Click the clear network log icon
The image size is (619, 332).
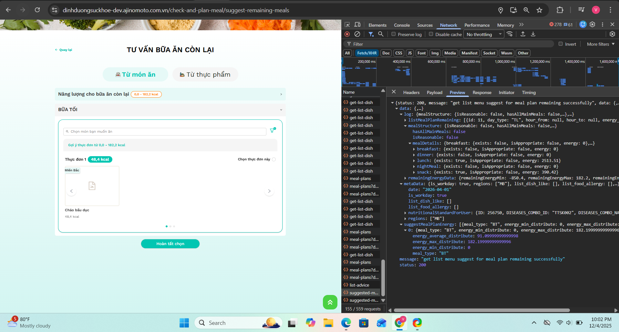357,34
